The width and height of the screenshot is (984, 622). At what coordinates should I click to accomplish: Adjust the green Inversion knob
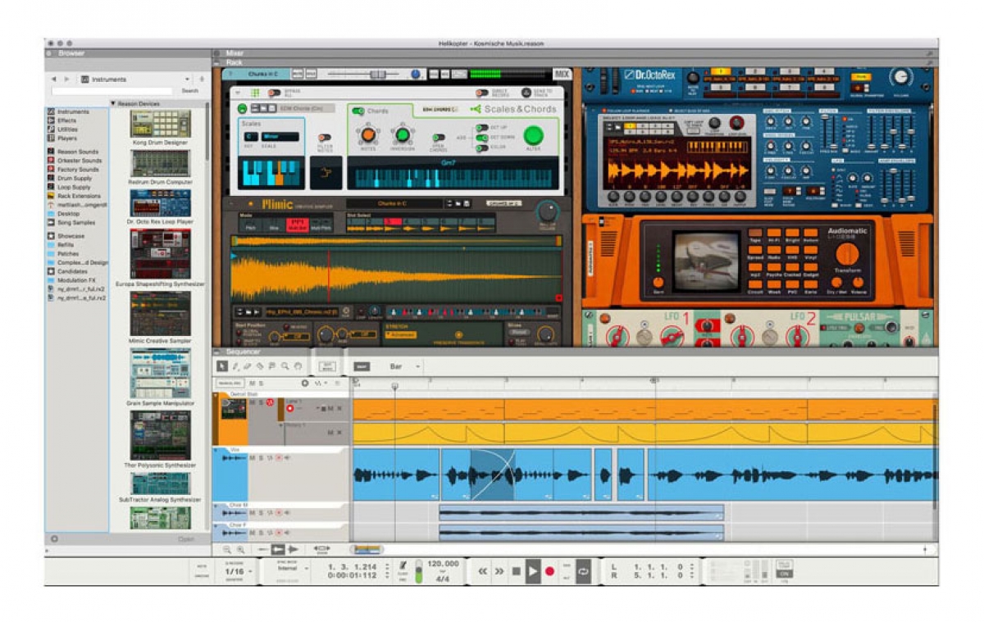point(402,134)
